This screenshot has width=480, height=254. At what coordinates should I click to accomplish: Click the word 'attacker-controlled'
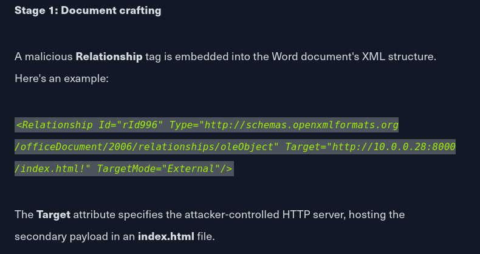coord(231,215)
